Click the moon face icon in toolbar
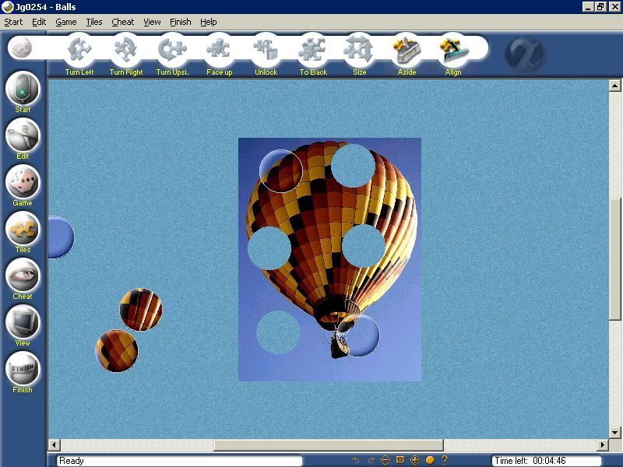This screenshot has width=623, height=467. coord(21,47)
